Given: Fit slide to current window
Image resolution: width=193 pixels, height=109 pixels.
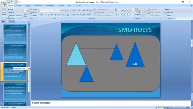Looking at the screenshot, I should point(191,107).
